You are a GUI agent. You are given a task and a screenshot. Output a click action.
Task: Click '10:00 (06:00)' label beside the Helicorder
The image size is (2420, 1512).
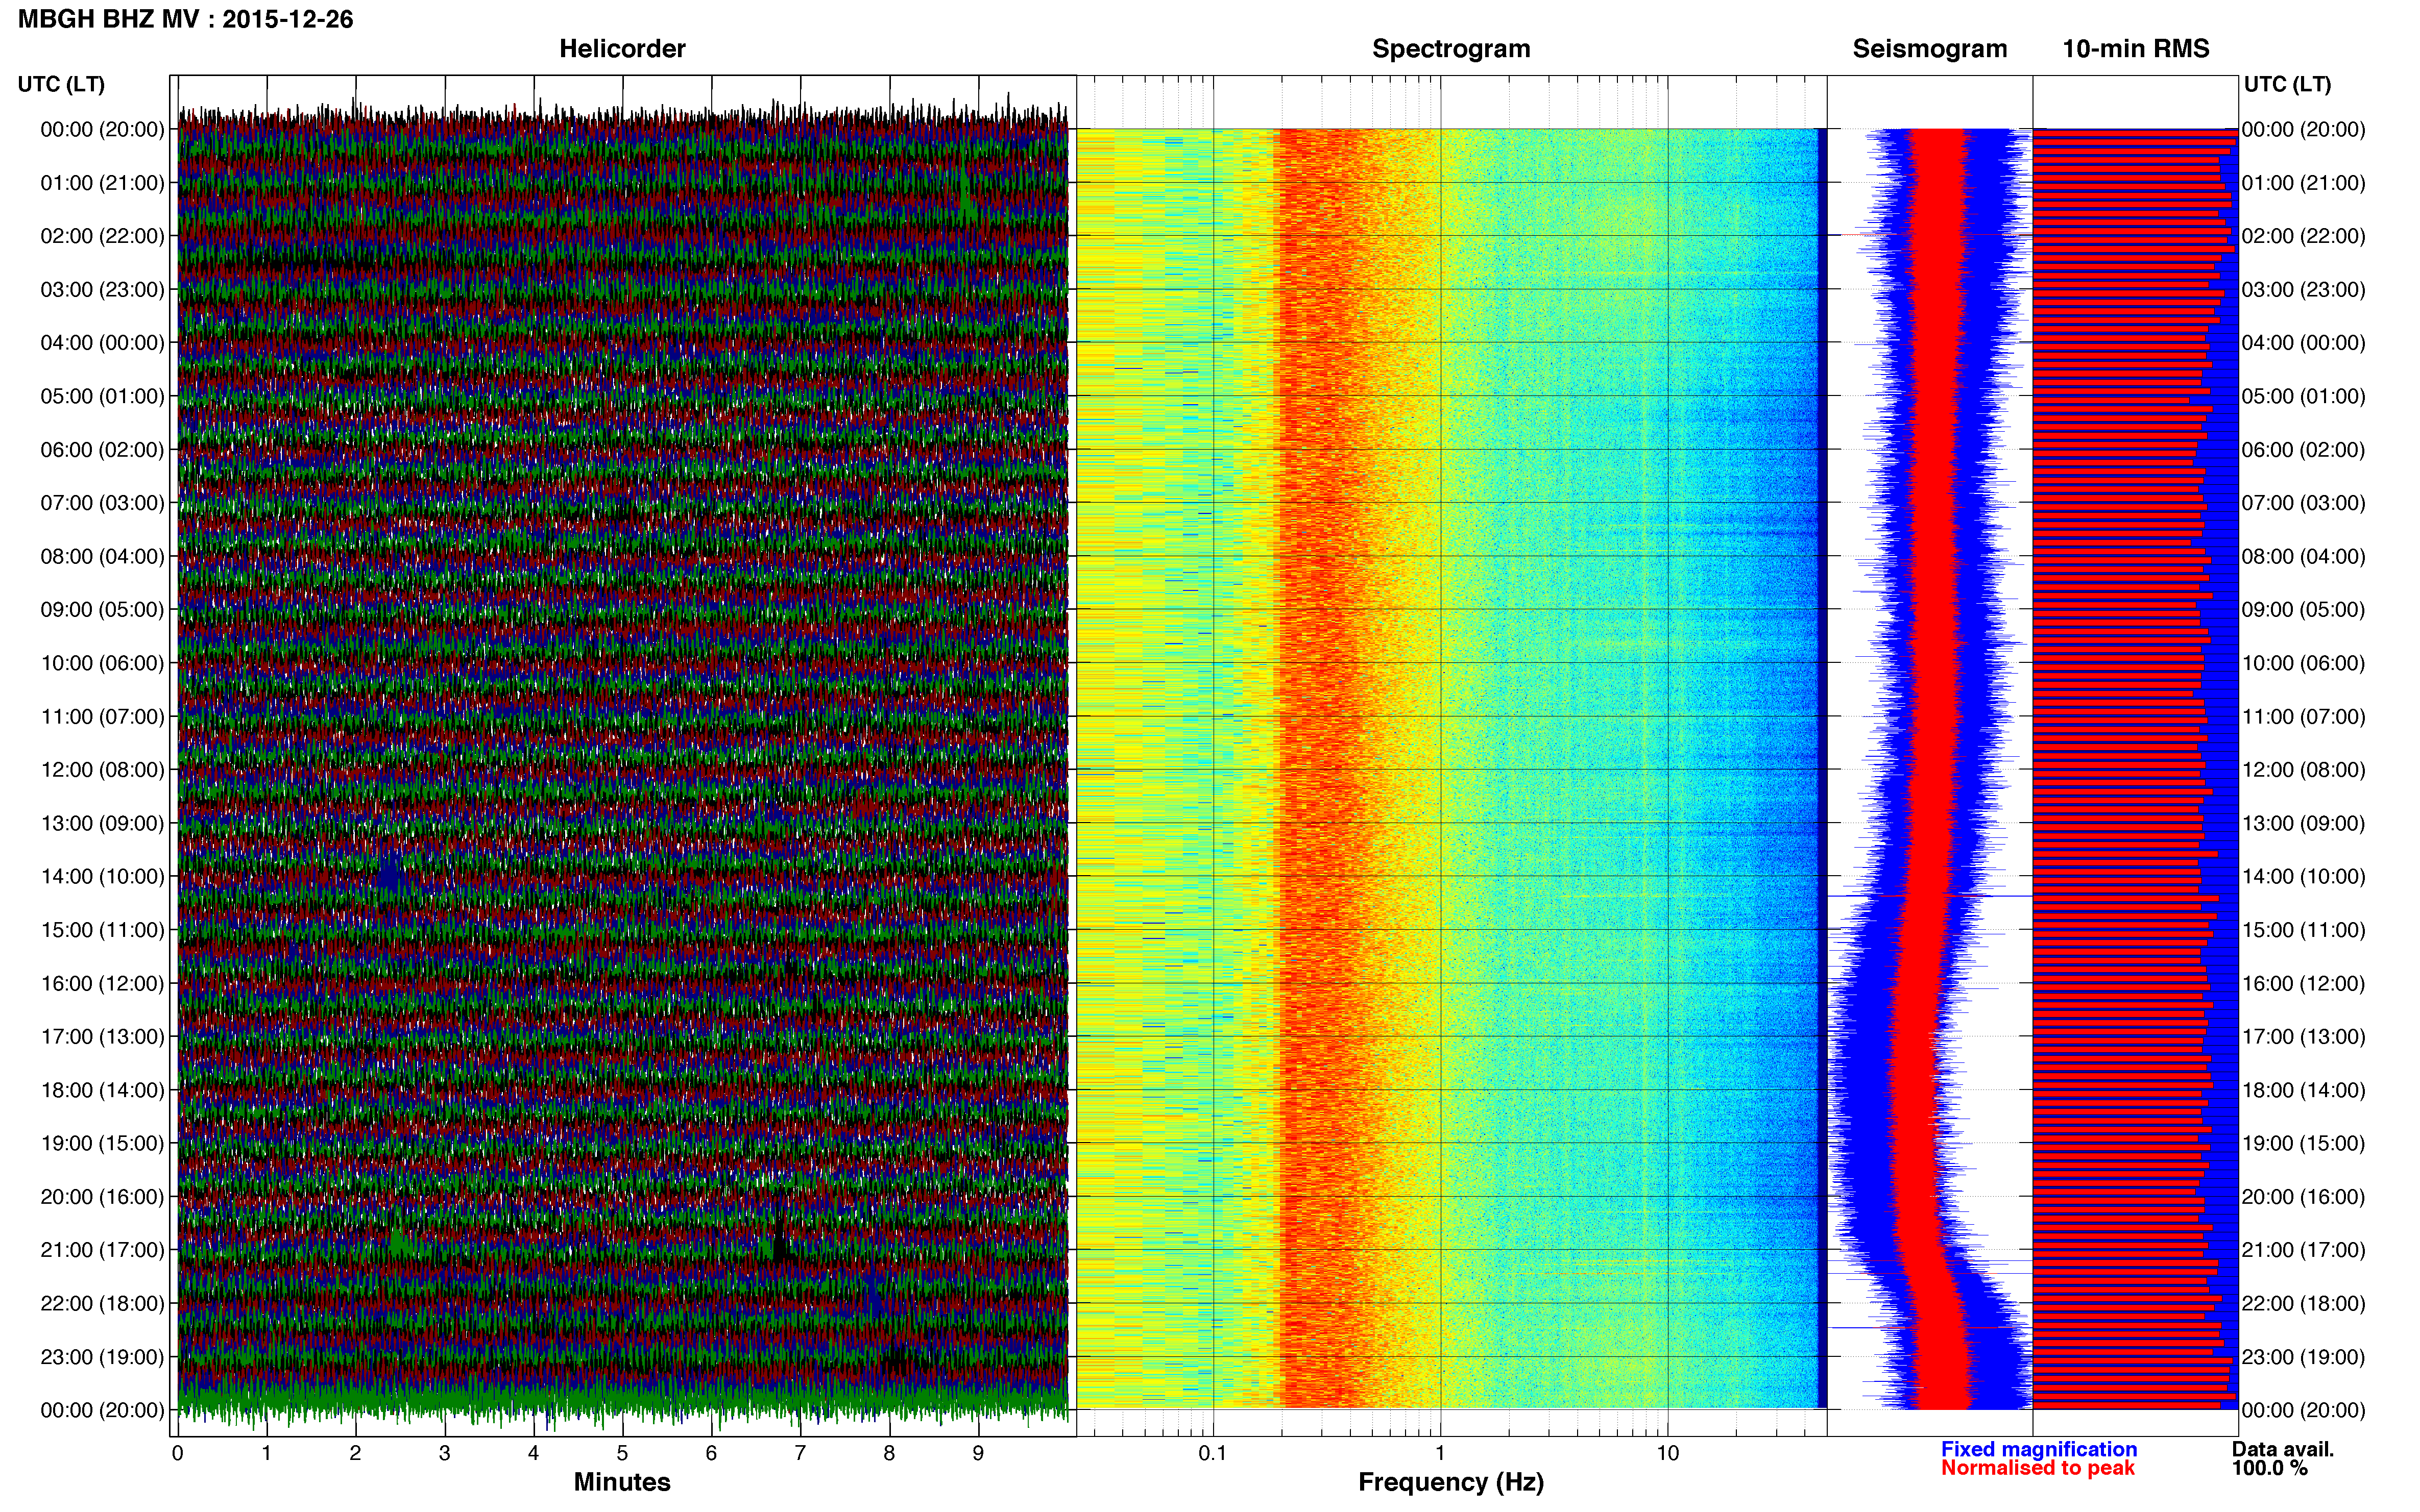pos(102,663)
